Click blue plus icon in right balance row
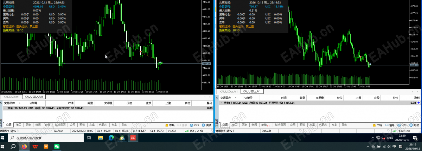The width and height of the screenshot is (422, 151). [x=418, y=103]
